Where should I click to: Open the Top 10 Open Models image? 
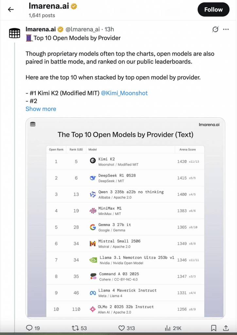point(125,218)
